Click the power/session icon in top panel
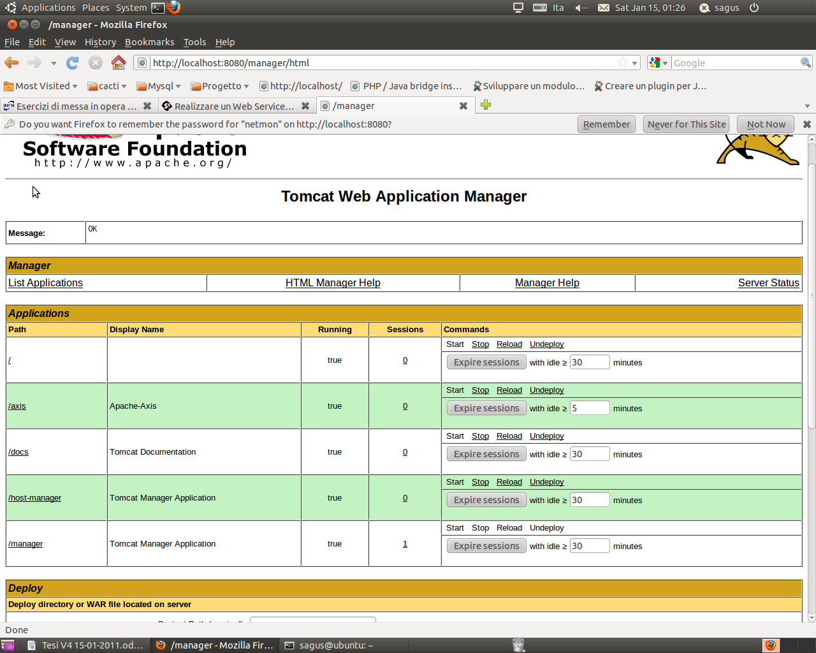Image resolution: width=816 pixels, height=653 pixels. tap(754, 8)
